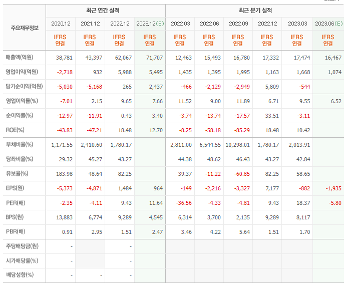Select the 당좌비율(%) row label

click(x=20, y=159)
